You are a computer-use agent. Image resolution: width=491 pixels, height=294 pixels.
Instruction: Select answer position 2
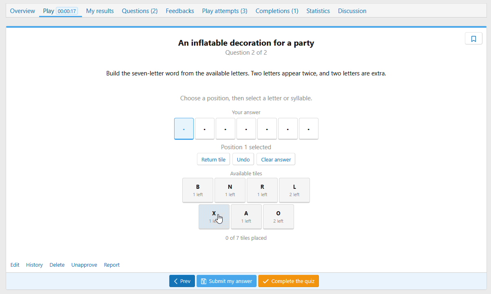pyautogui.click(x=205, y=129)
